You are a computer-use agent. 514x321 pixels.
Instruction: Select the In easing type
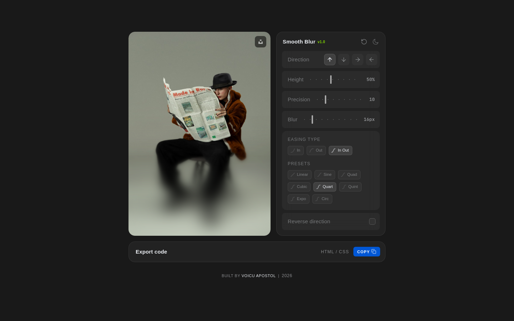(x=296, y=150)
